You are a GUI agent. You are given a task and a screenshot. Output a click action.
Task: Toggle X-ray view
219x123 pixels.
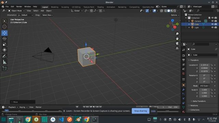162,11
